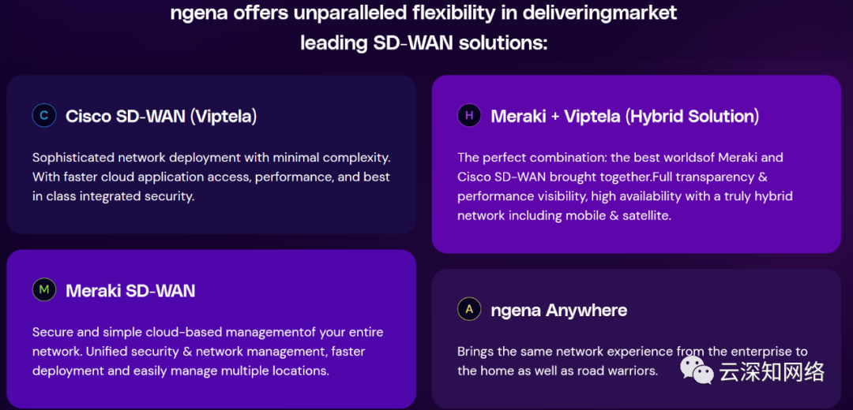The height and width of the screenshot is (410, 853).
Task: Click the "Secure and simple cloud-based" text line
Action: coord(208,332)
